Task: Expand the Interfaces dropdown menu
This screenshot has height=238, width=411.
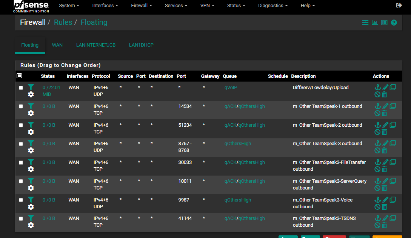Action: [x=105, y=6]
